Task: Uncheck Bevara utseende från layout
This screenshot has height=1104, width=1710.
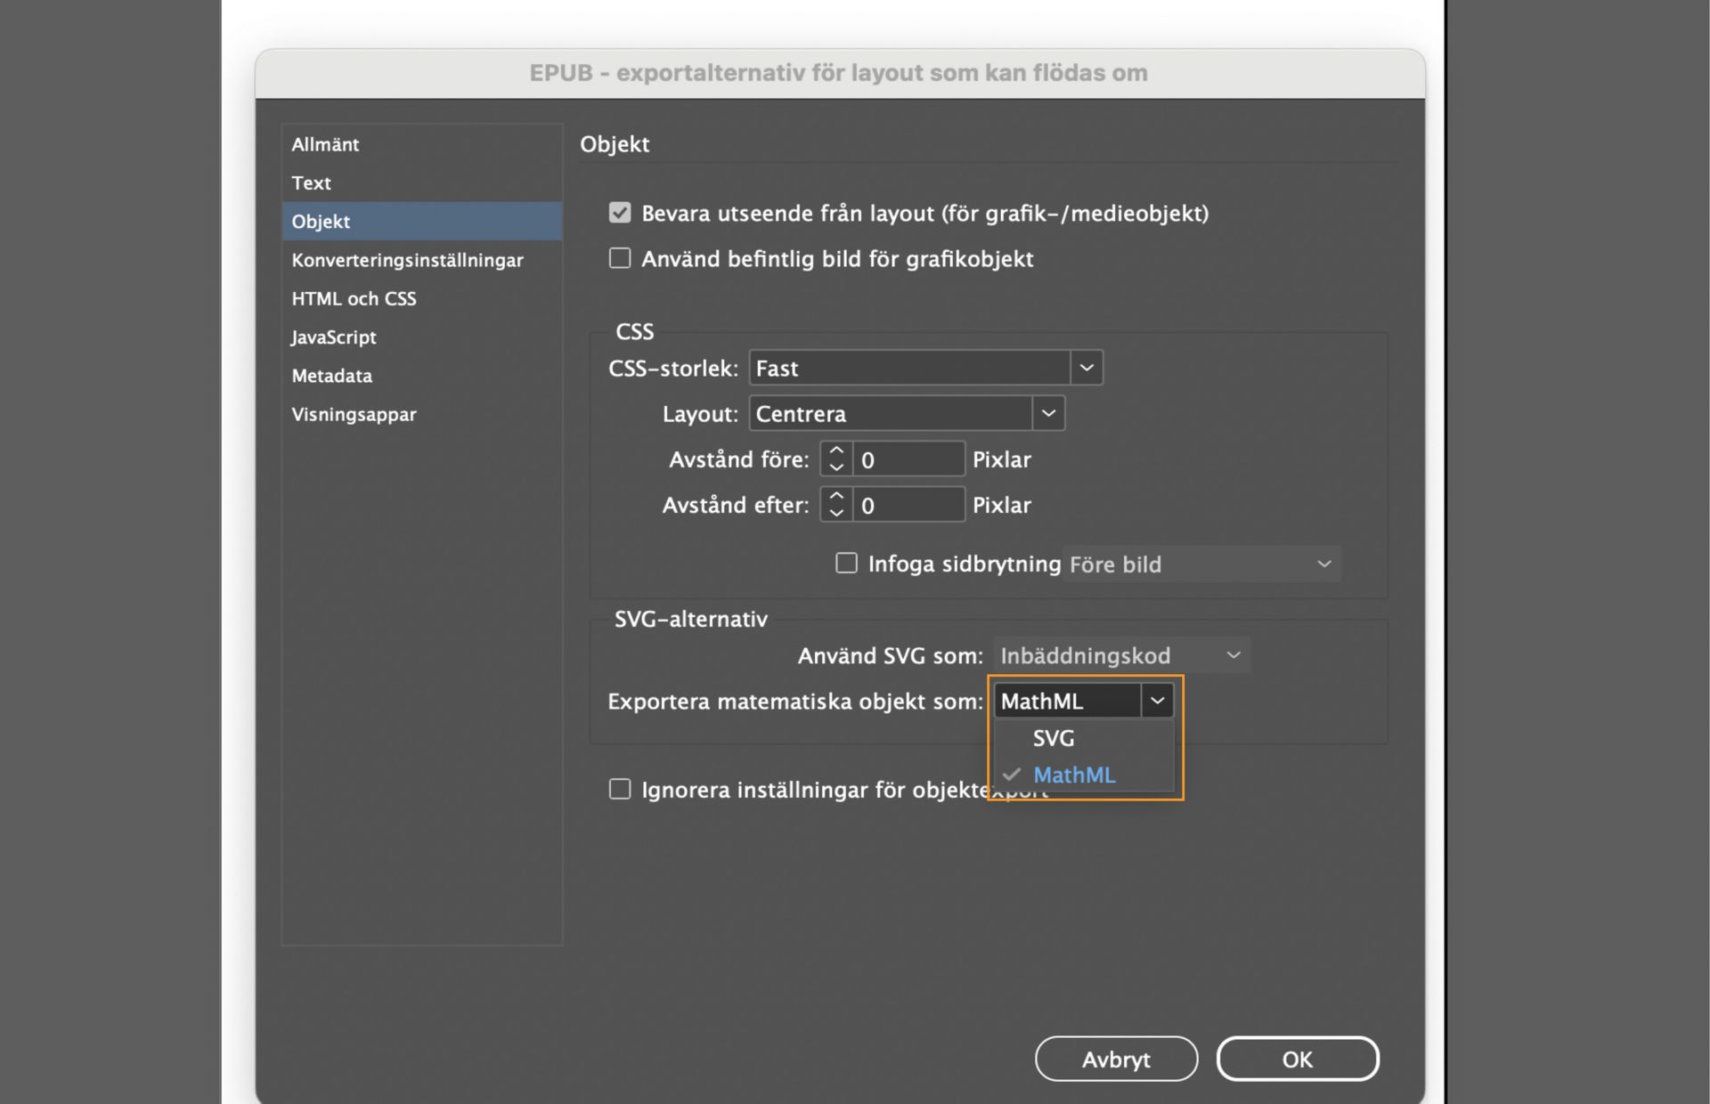Action: click(x=619, y=213)
